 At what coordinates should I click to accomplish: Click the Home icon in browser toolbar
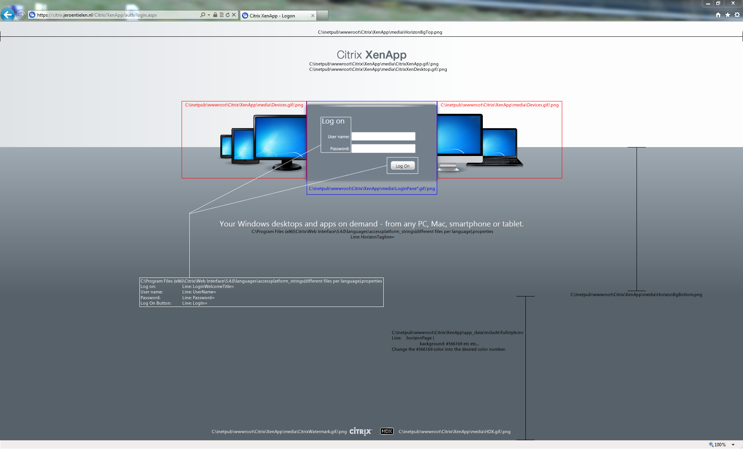point(718,15)
